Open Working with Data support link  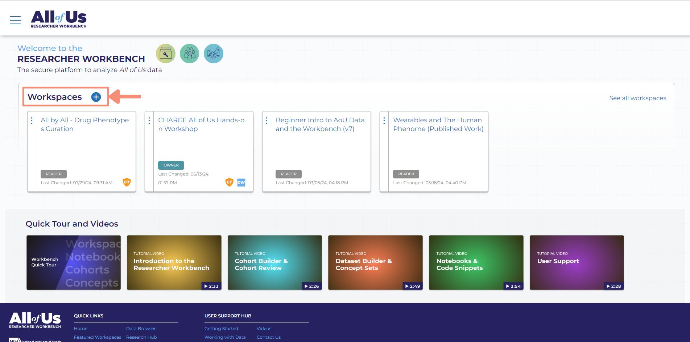click(x=225, y=337)
